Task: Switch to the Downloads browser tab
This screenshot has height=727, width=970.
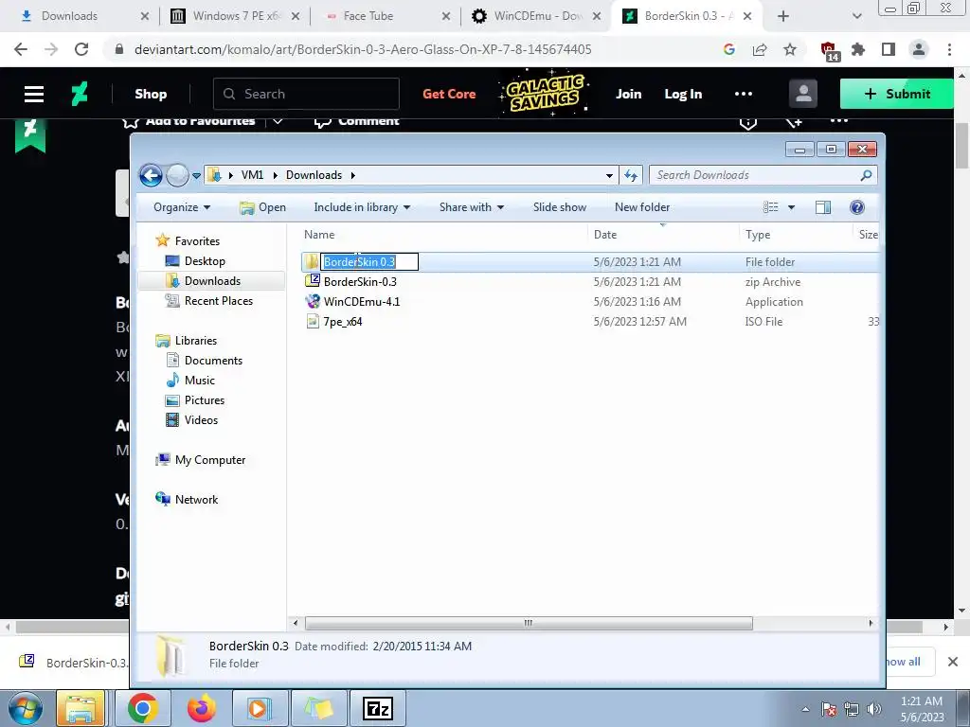Action: 83,16
